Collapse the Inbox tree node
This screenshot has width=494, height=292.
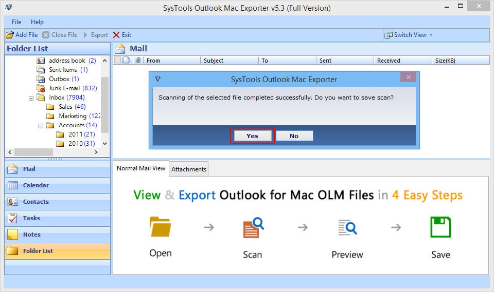pyautogui.click(x=31, y=98)
